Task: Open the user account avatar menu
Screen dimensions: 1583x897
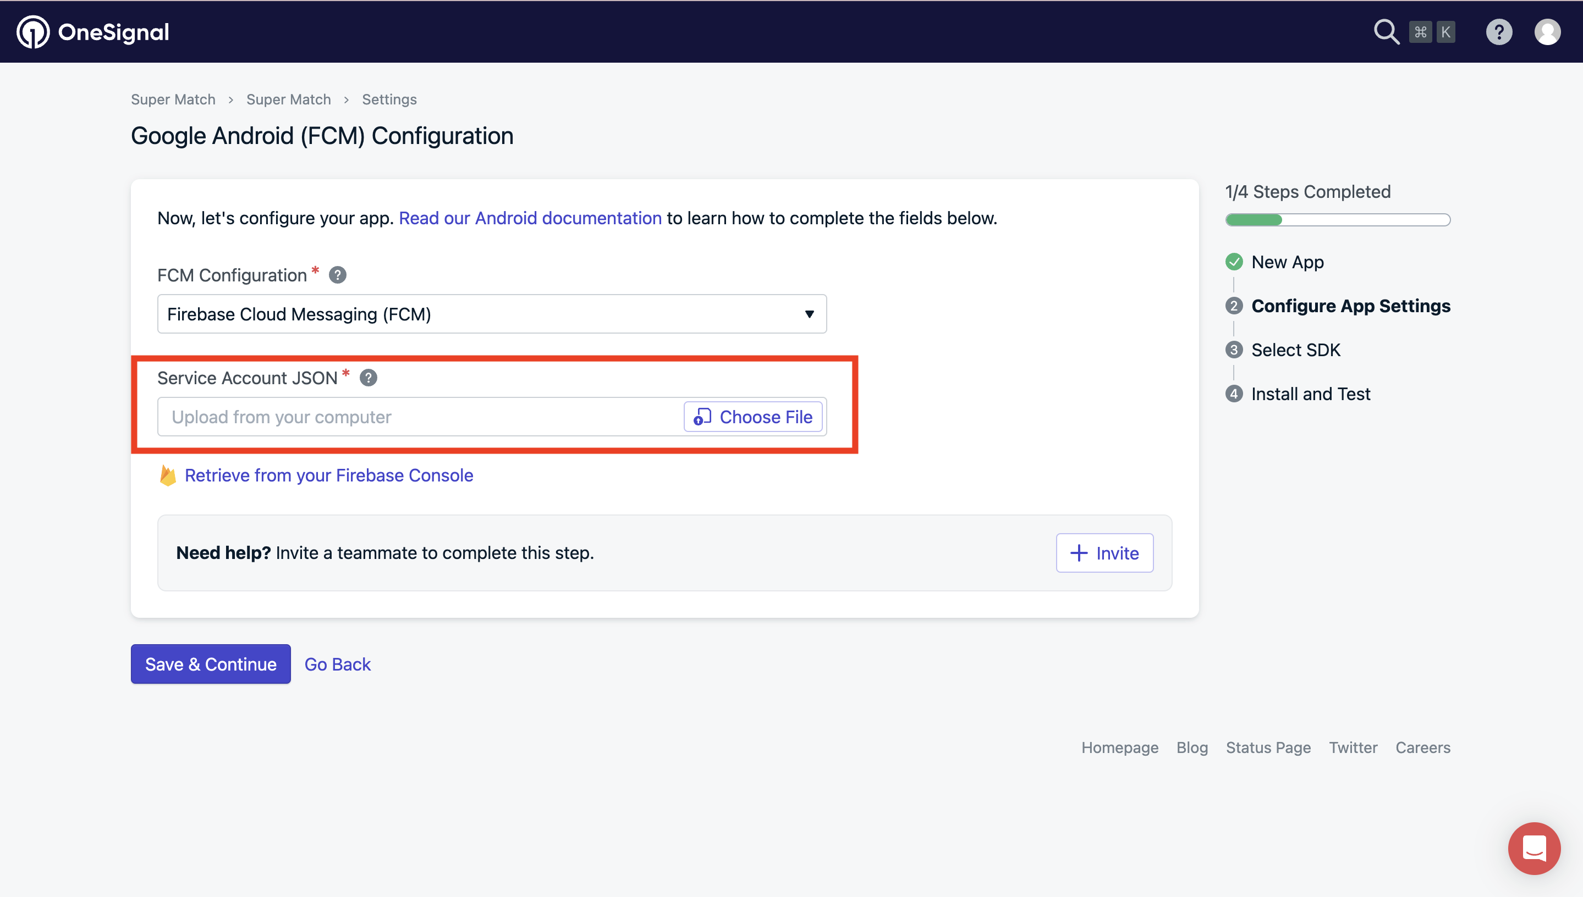Action: tap(1547, 32)
